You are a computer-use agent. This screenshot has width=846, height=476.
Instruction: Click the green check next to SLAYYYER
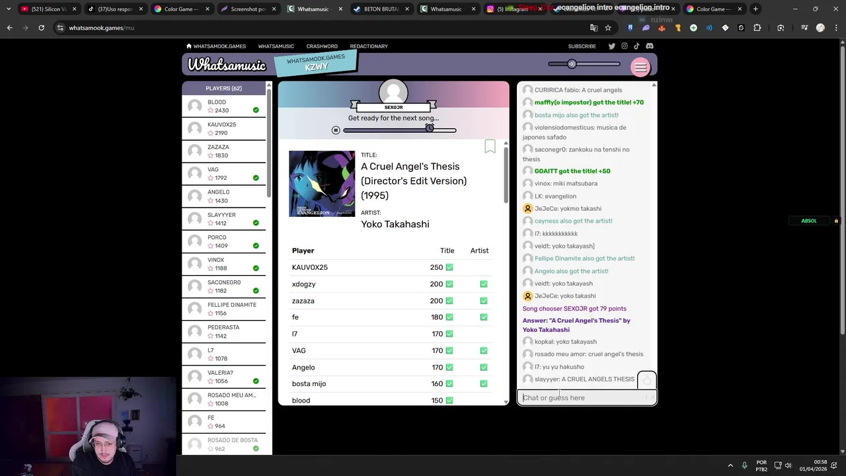pyautogui.click(x=256, y=223)
